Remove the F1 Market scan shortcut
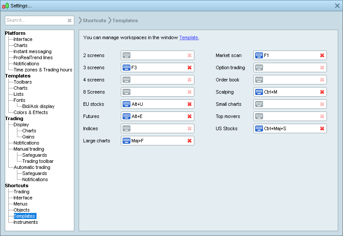Image resolution: width=343 pixels, height=236 pixels. (x=322, y=55)
